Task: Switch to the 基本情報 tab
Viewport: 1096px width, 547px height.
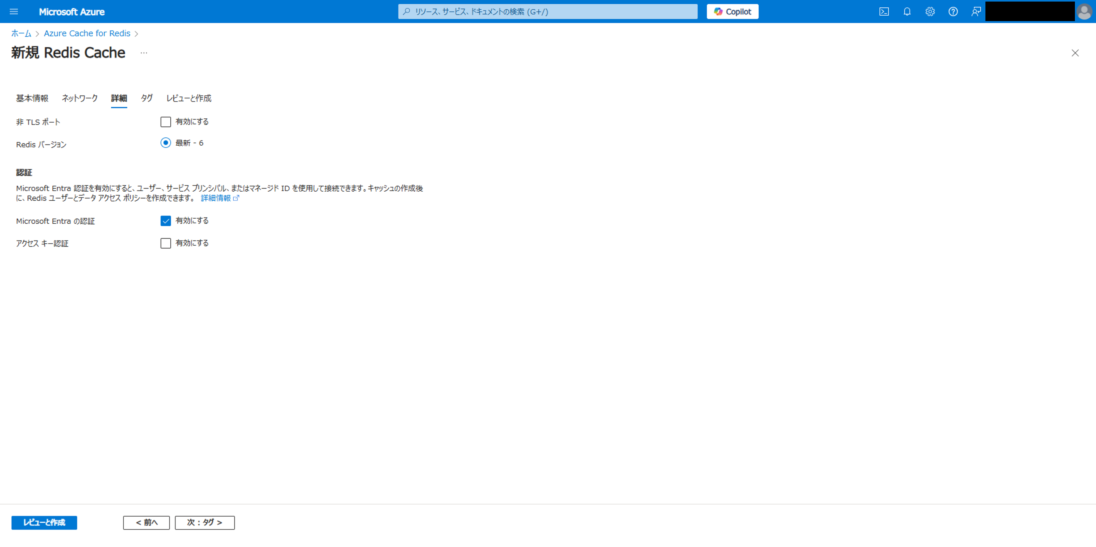Action: click(x=32, y=98)
